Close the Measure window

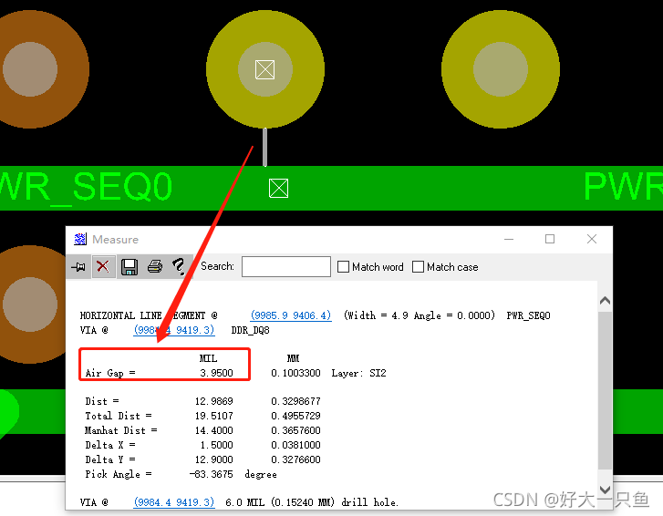[592, 240]
